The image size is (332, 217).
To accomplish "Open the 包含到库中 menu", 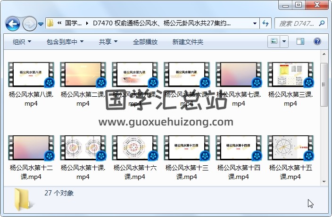I will [65, 42].
